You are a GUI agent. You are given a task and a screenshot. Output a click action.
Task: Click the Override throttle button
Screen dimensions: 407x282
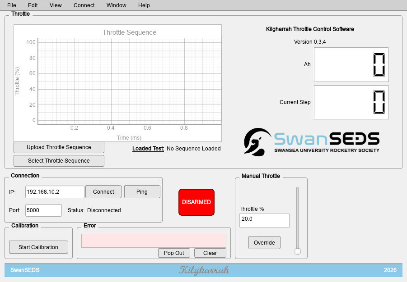pyautogui.click(x=264, y=243)
